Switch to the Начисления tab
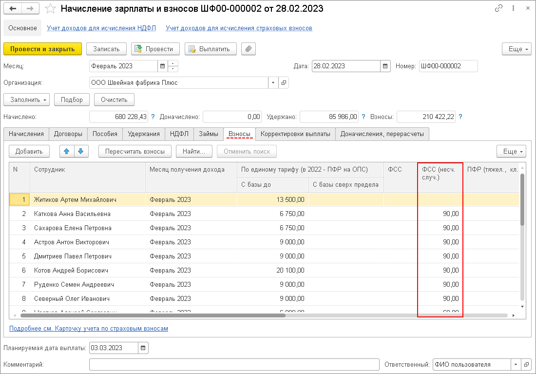Image resolution: width=536 pixels, height=374 pixels. 26,134
